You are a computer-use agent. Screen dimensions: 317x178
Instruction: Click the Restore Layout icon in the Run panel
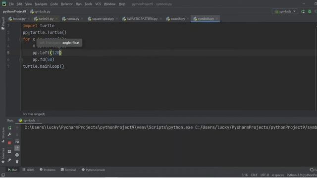tap(9, 152)
